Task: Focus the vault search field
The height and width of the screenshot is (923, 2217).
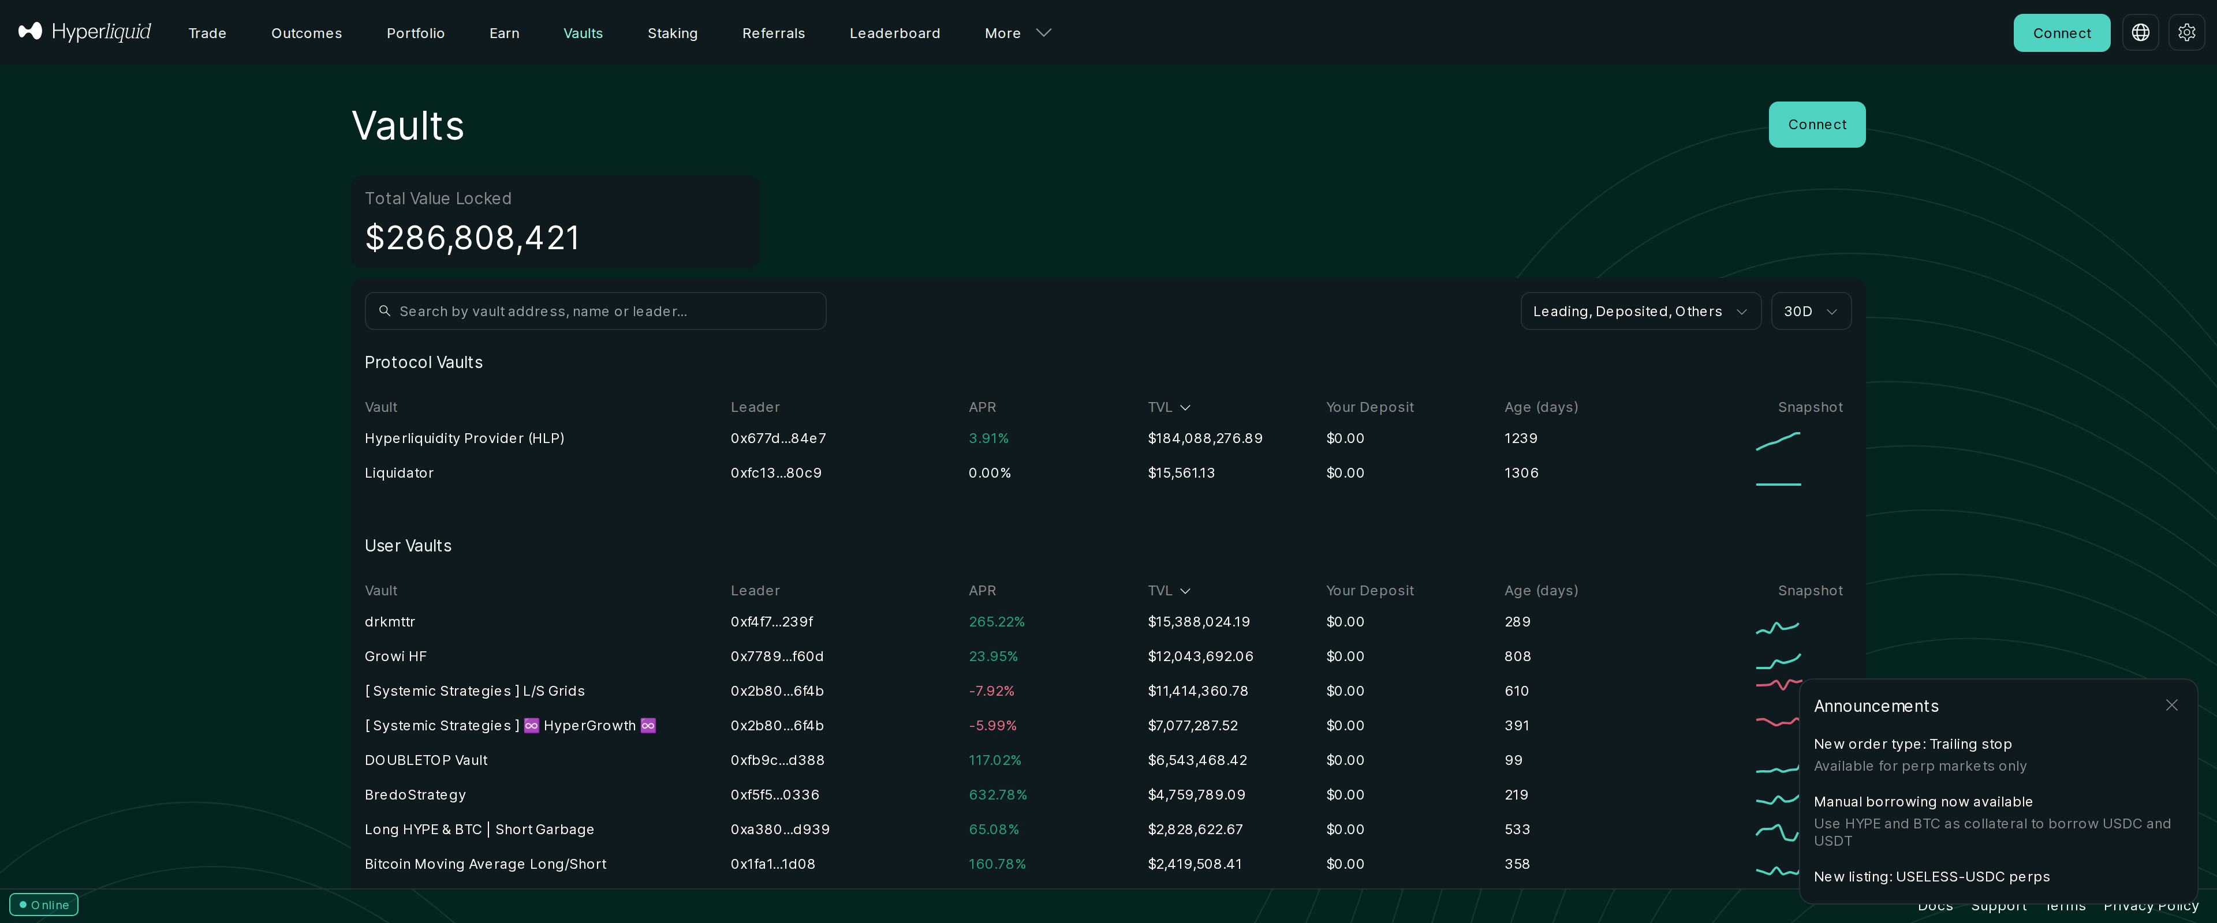Action: (x=596, y=310)
